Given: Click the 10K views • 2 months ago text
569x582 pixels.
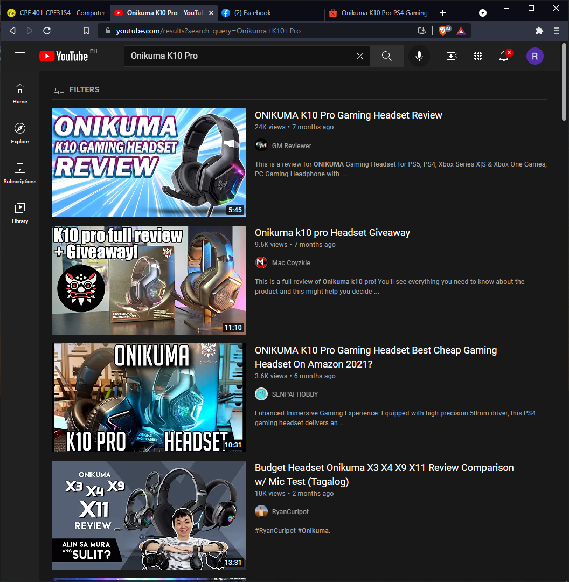Looking at the screenshot, I should pos(294,493).
